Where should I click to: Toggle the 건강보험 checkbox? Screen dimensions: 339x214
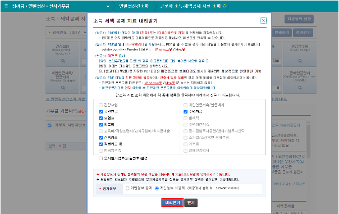100,105
